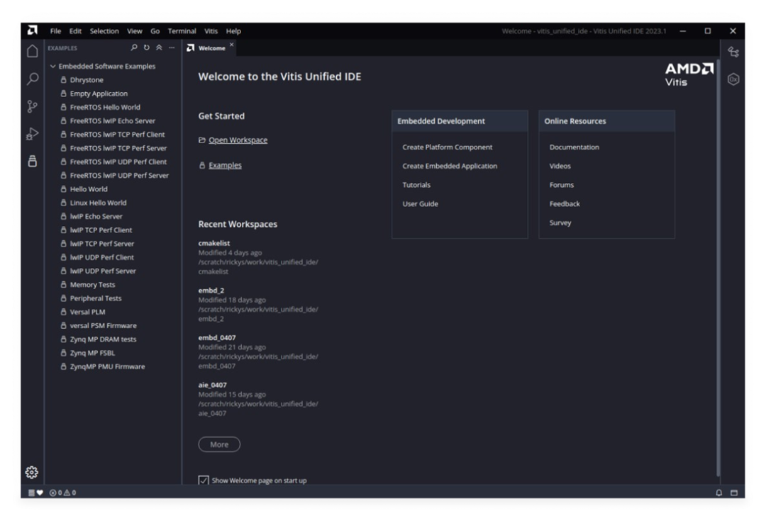Image resolution: width=766 pixels, height=518 pixels.
Task: Click the More button under recent workspaces
Action: [x=219, y=444]
